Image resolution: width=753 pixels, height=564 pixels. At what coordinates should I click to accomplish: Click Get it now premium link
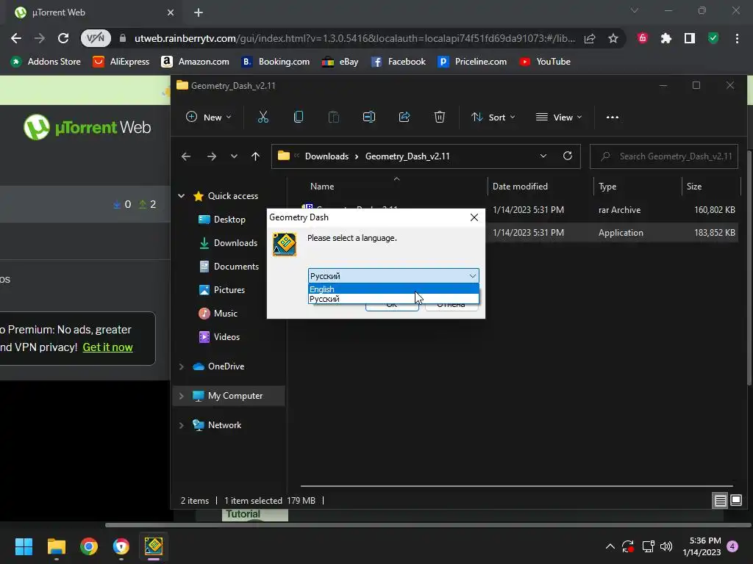pyautogui.click(x=107, y=347)
